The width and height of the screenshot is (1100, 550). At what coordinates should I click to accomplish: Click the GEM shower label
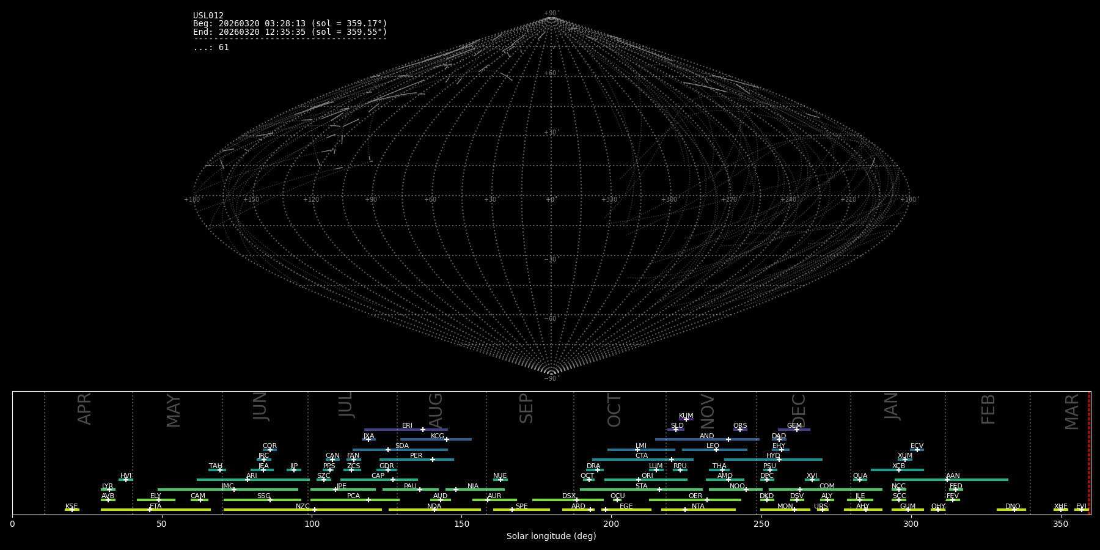click(x=794, y=426)
